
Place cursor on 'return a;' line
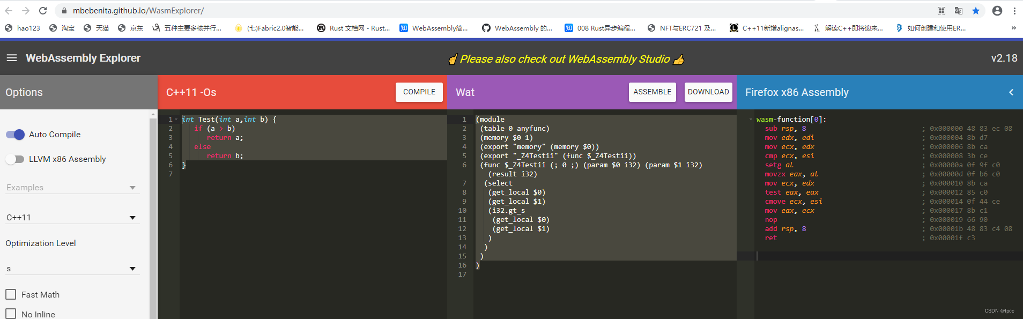[x=225, y=138]
